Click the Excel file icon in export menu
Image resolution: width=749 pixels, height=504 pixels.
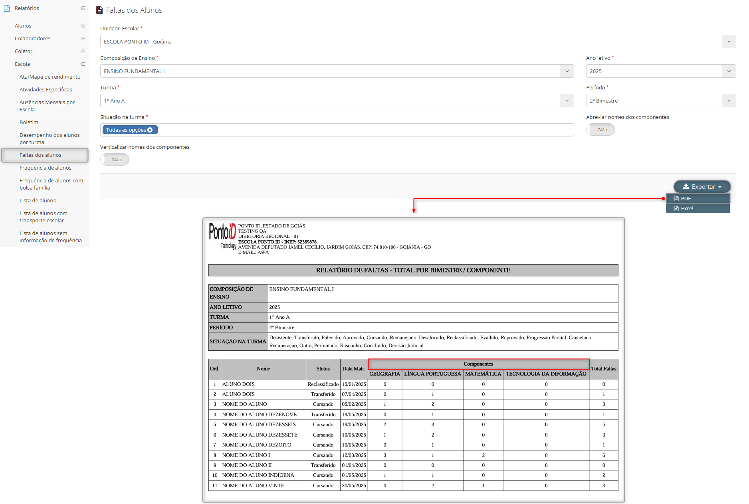676,209
